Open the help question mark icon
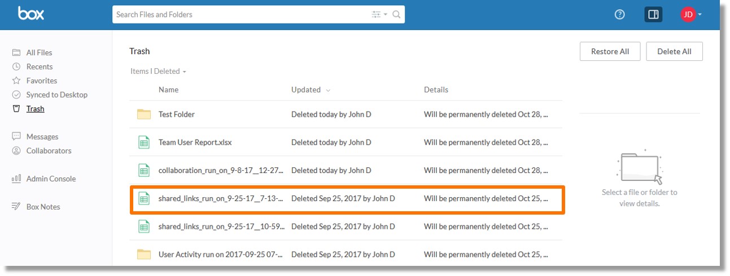The image size is (730, 276). (x=619, y=15)
